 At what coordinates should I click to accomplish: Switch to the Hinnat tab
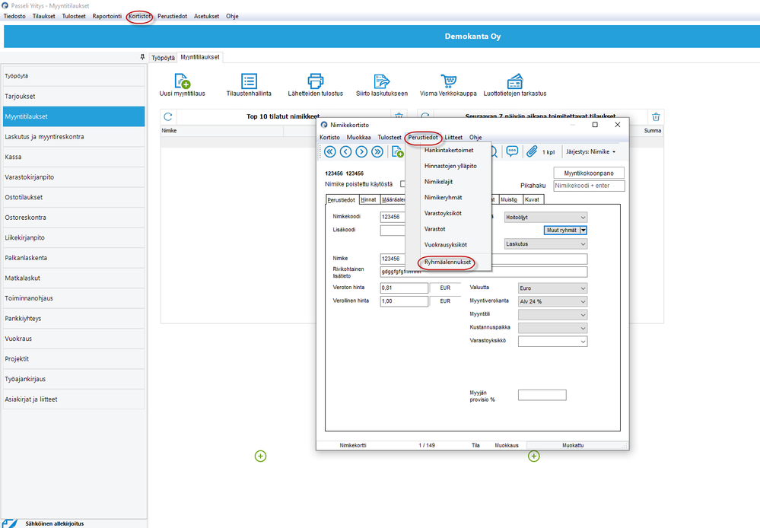coord(368,199)
